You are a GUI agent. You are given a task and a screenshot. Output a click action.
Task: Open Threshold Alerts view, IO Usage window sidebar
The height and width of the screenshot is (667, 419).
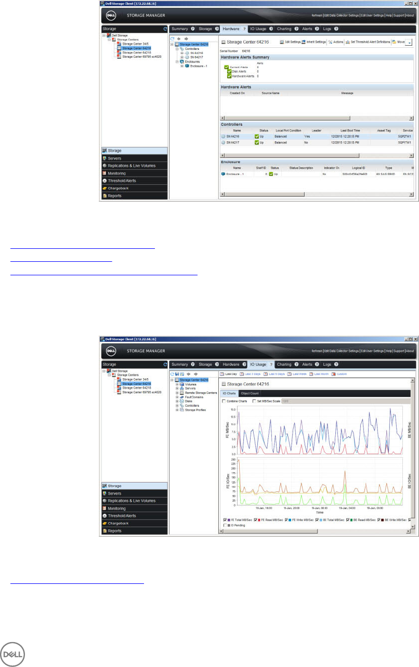coord(135,515)
